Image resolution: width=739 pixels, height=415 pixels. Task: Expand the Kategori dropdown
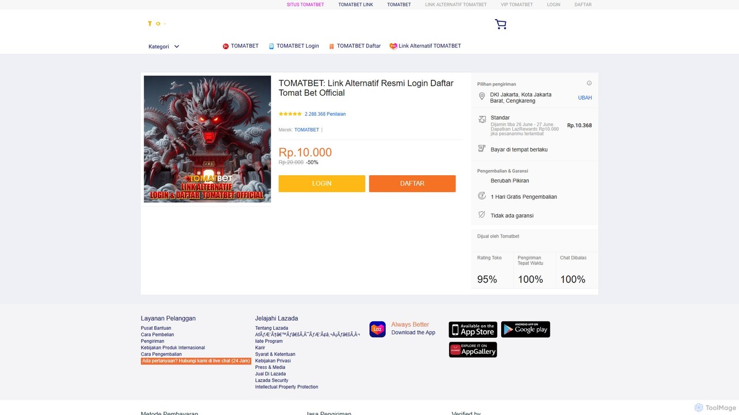(164, 47)
